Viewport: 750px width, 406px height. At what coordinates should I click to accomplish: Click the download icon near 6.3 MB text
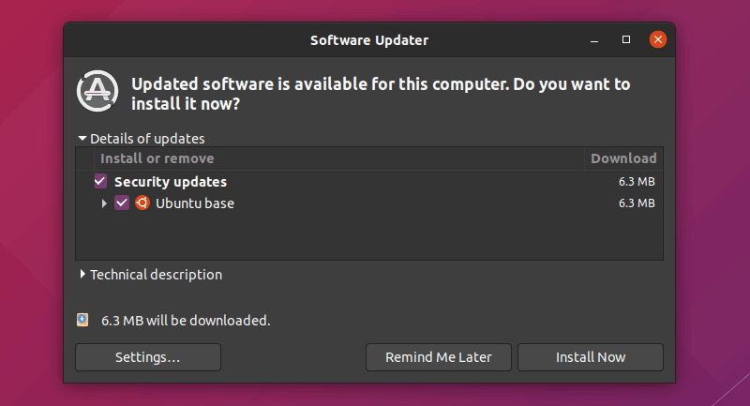tap(82, 320)
